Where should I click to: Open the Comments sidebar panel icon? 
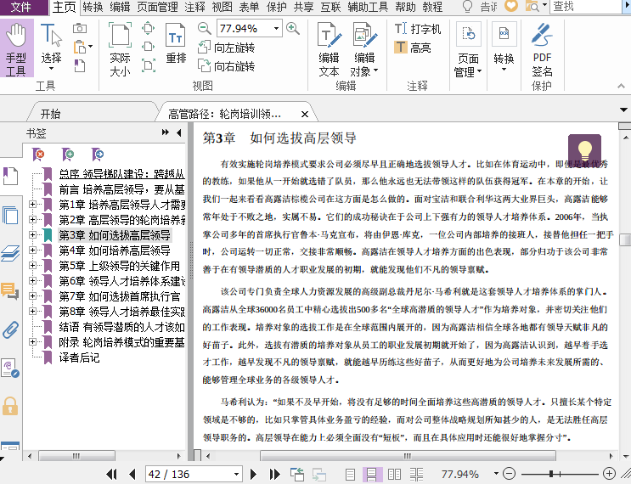[10, 290]
